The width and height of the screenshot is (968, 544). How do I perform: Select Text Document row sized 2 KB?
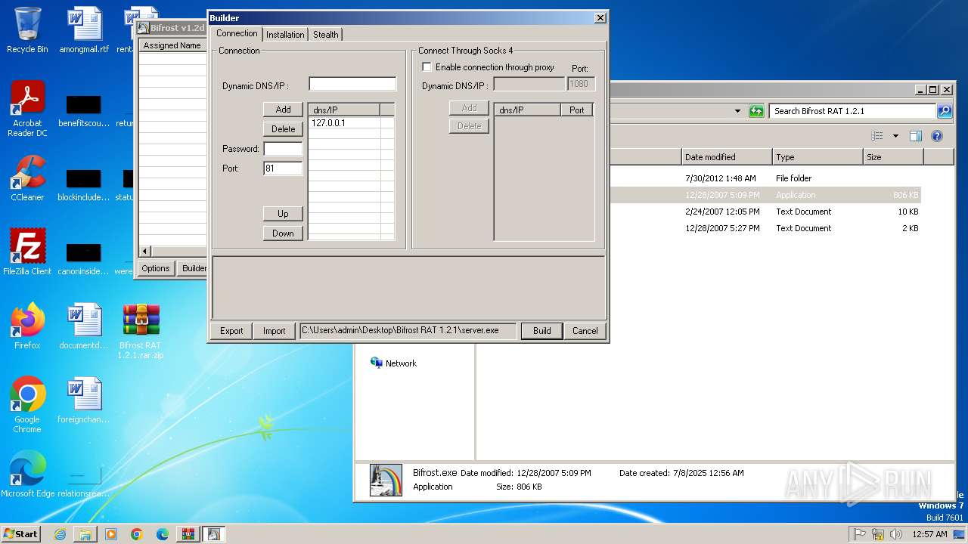tap(764, 228)
